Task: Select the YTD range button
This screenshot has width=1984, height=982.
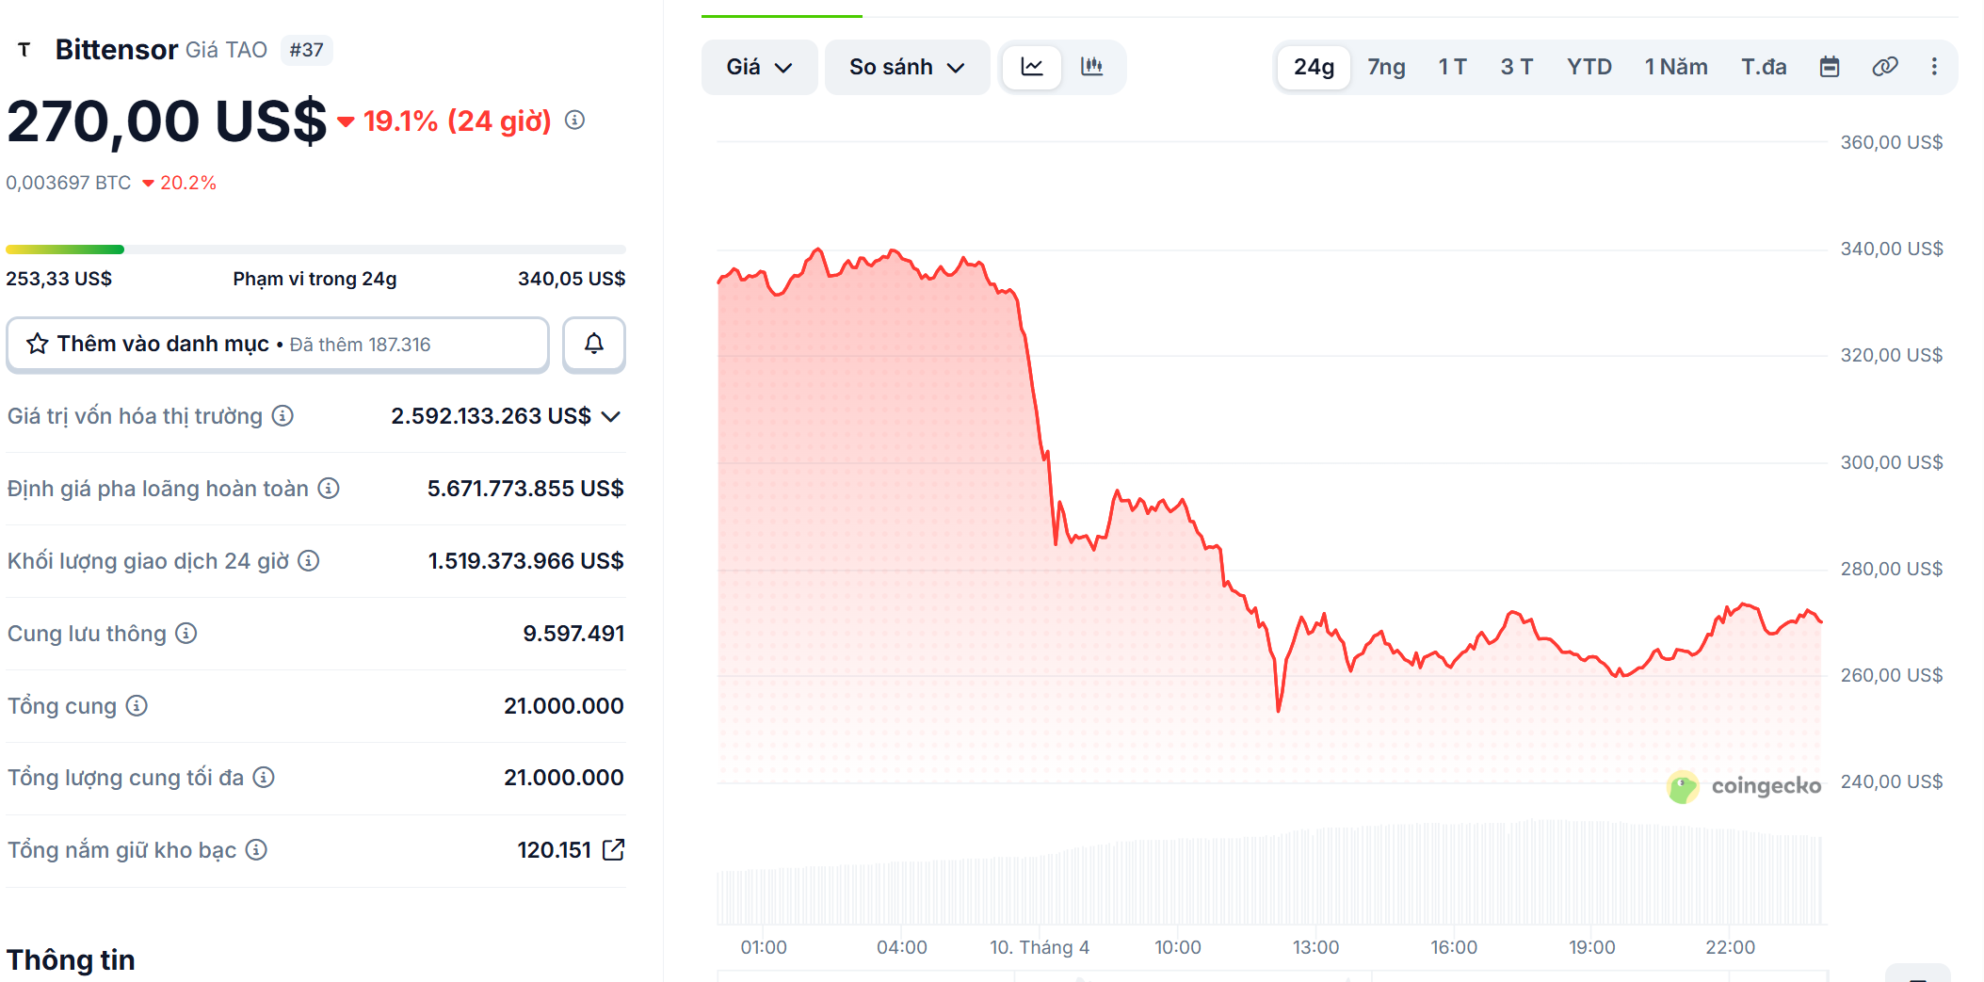Action: (x=1589, y=67)
